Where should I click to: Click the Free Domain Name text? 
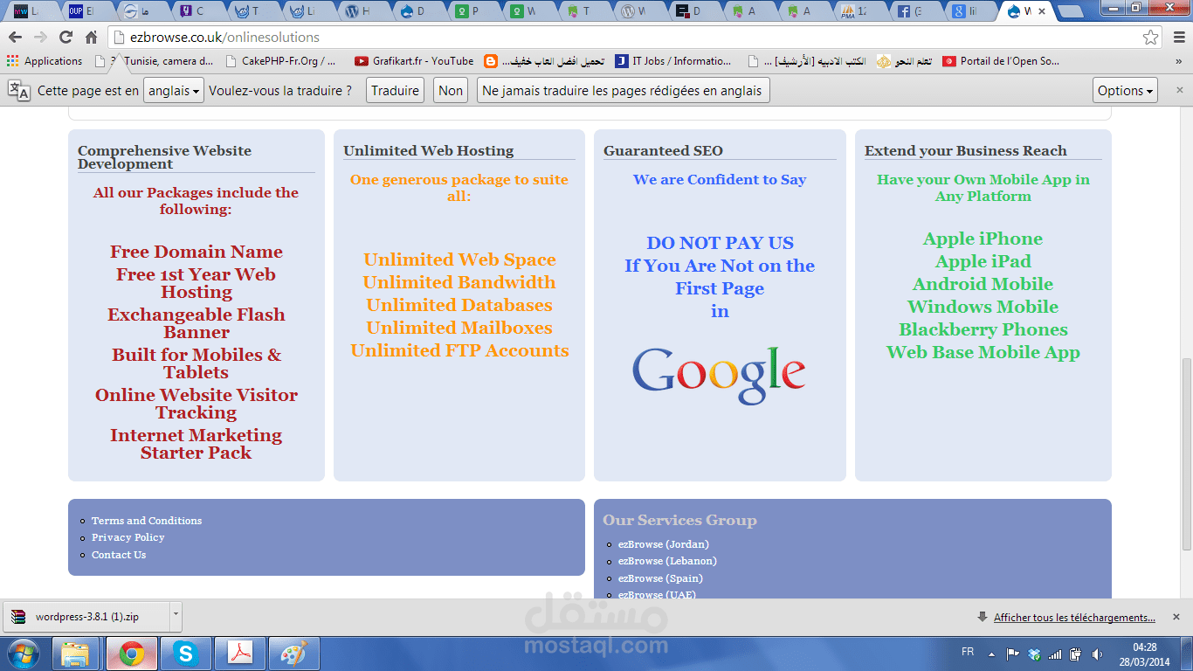click(x=197, y=252)
